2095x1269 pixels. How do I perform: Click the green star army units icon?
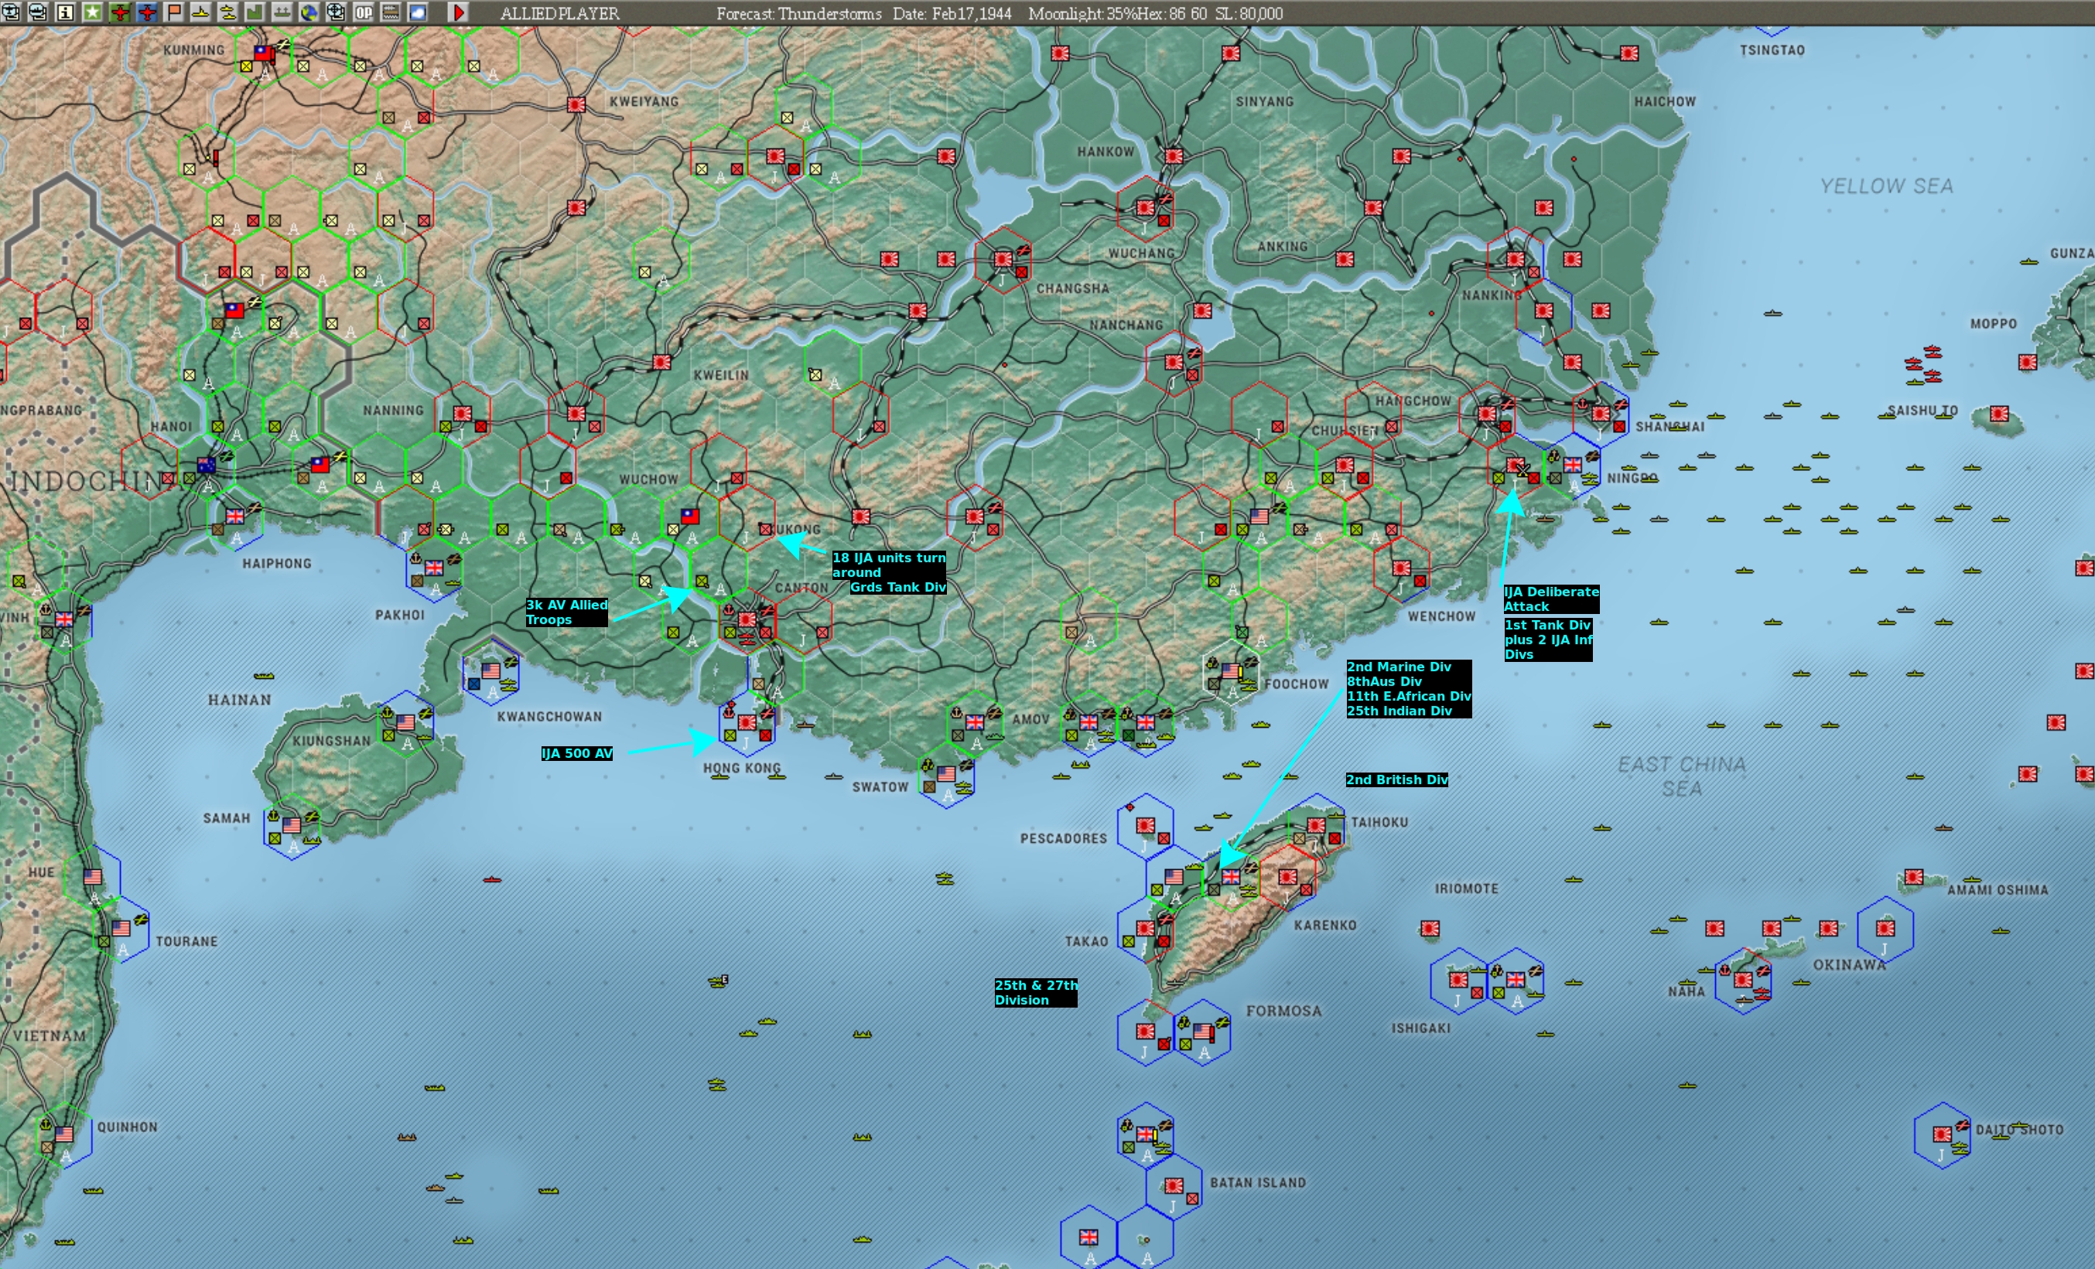(x=92, y=12)
